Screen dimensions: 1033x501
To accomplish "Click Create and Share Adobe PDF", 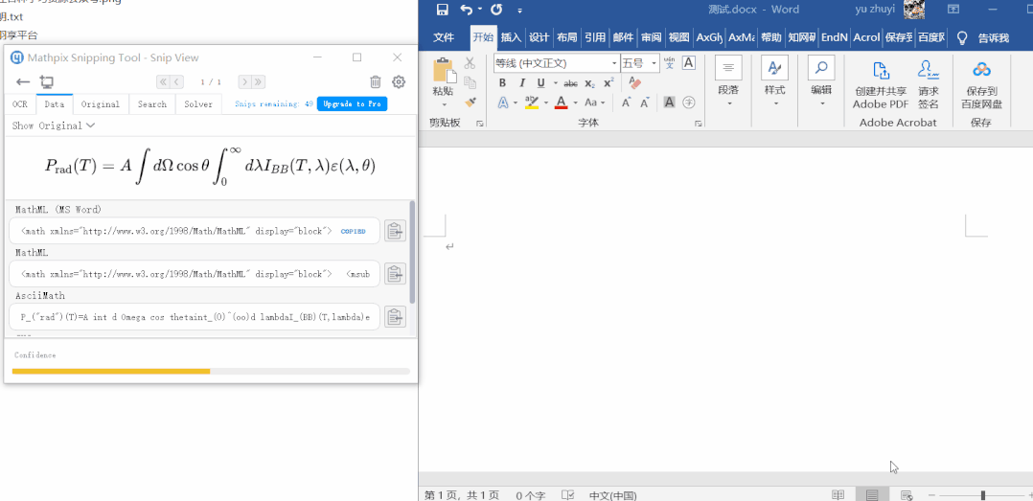I will click(880, 85).
